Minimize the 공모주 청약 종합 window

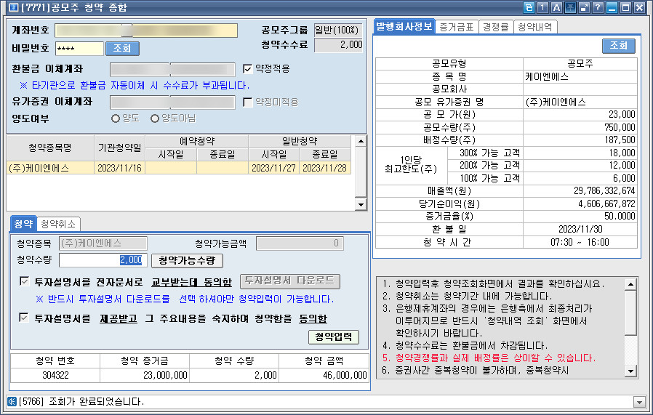click(612, 7)
